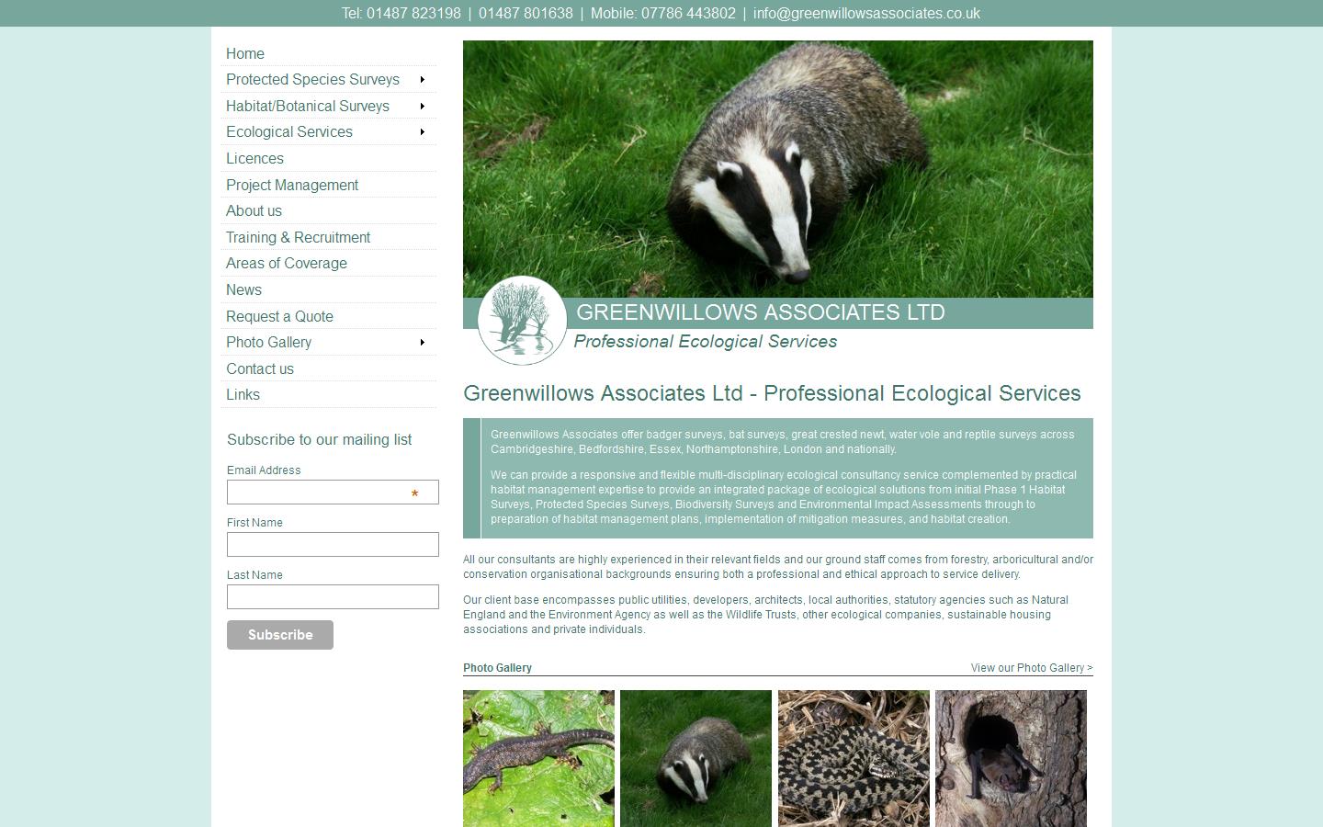The width and height of the screenshot is (1323, 827).
Task: Go to Request a Quote
Action: coord(279,316)
